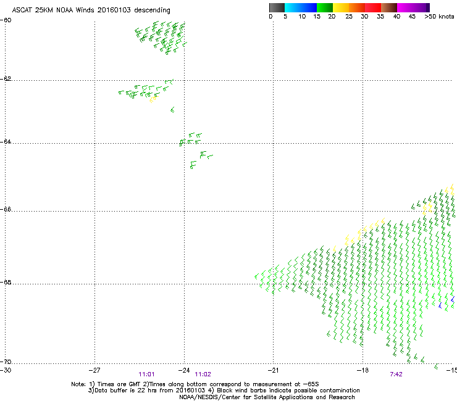Click the gray 0-5 knots color segment
This screenshot has width=457, height=401.
coord(277,7)
